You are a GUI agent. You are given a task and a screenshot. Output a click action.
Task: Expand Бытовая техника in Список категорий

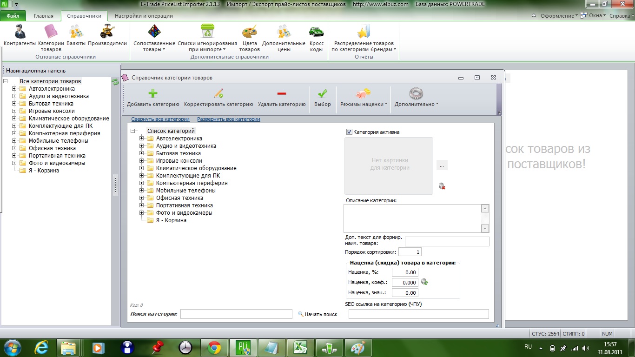point(142,153)
